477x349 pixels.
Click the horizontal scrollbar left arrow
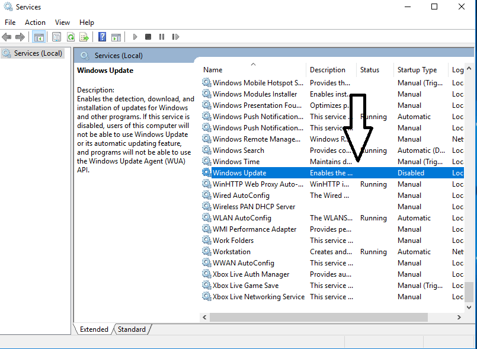point(204,318)
